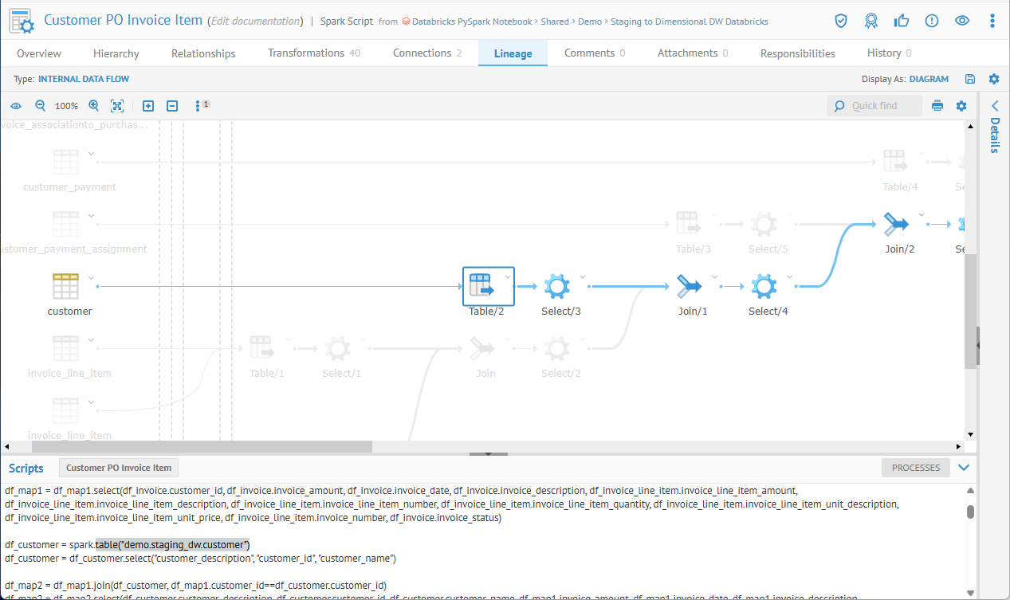Switch to the Transformations tab
Image resolution: width=1010 pixels, height=600 pixels.
coord(313,53)
